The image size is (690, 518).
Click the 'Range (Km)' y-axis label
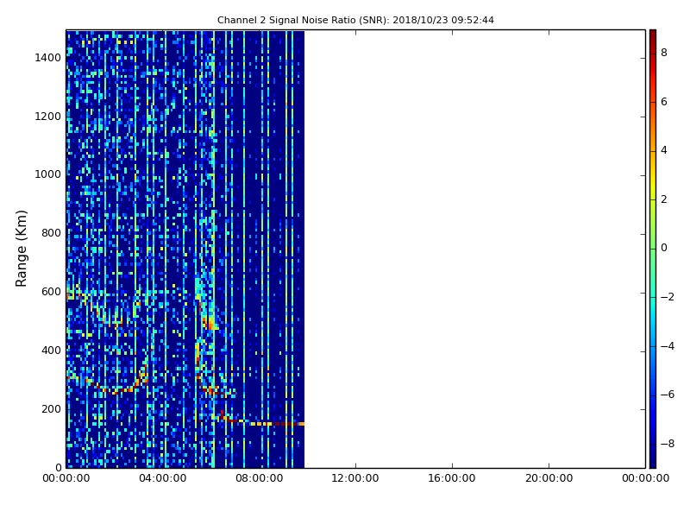point(21,249)
